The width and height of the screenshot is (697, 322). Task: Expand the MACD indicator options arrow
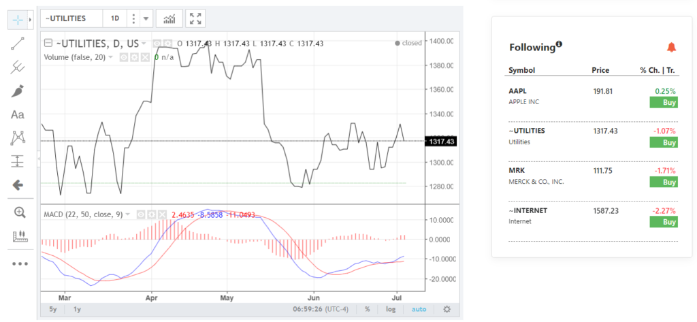[x=128, y=214]
